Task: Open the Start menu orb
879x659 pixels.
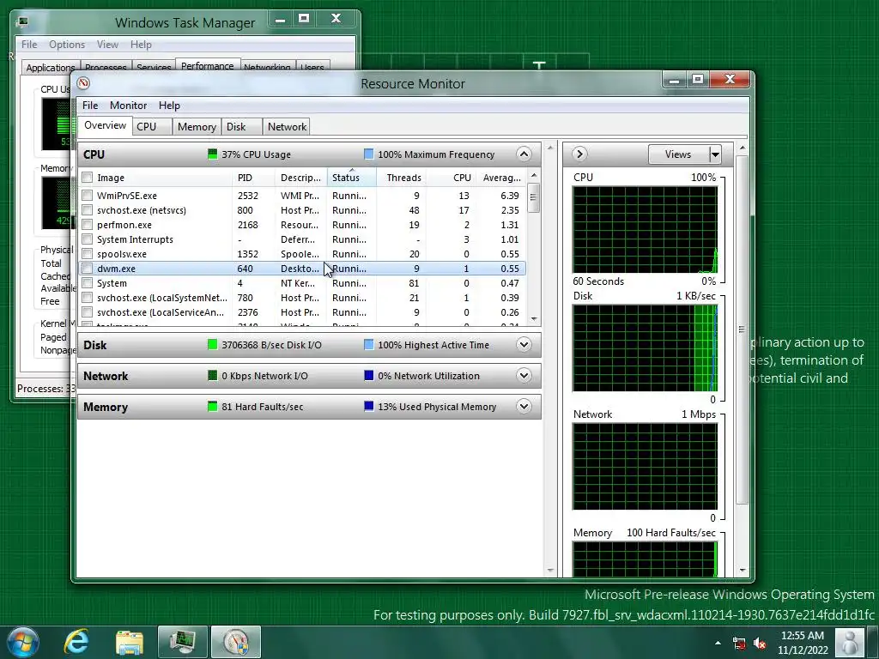Action: [23, 642]
